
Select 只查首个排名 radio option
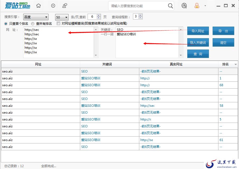point(6,24)
